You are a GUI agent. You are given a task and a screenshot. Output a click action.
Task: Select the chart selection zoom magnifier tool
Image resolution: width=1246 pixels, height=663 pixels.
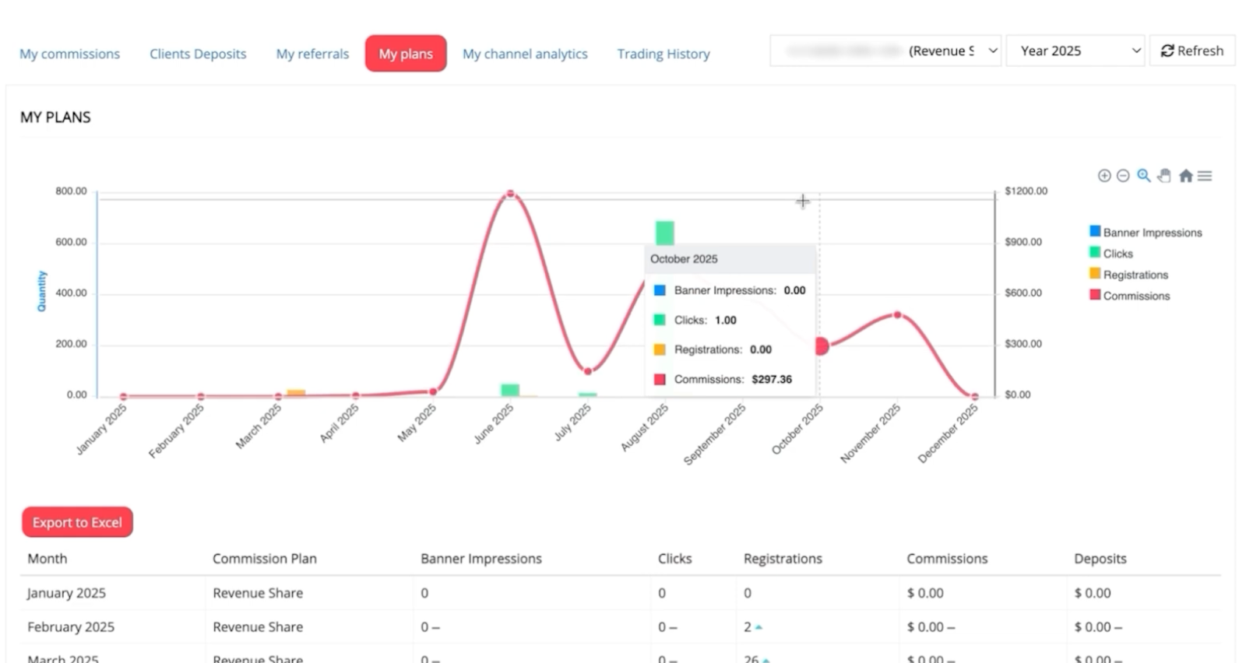click(x=1143, y=176)
